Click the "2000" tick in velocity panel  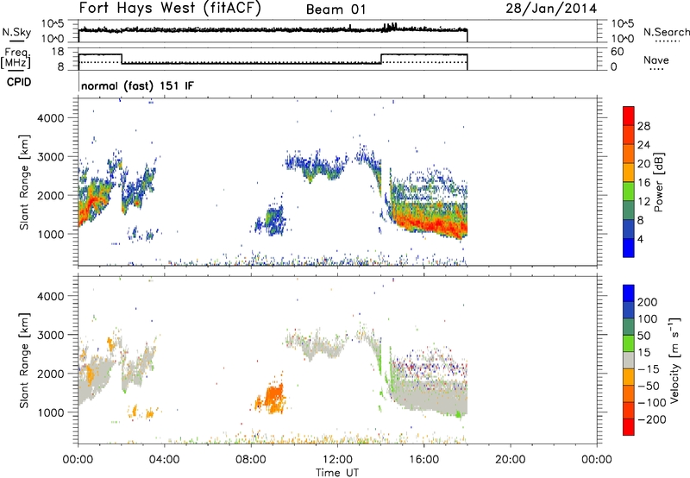[50, 374]
